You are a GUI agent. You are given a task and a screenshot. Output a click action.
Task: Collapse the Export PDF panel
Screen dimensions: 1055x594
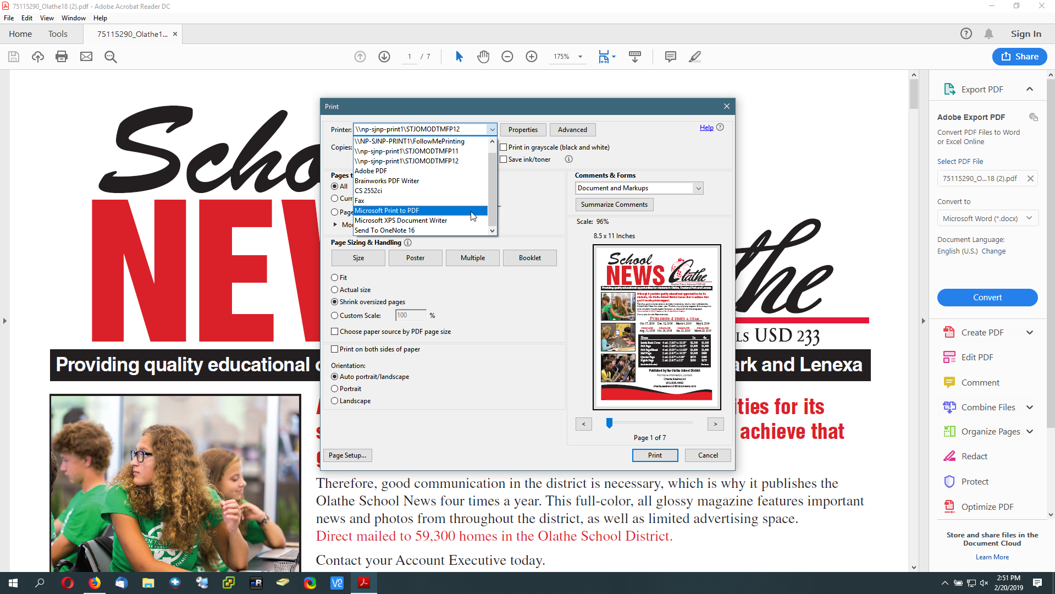pos(1030,89)
